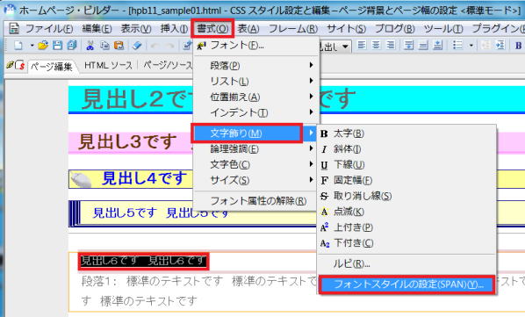Viewport: 525px width, 317px height.
Task: Click the align center toolbar icon
Action: (x=376, y=45)
